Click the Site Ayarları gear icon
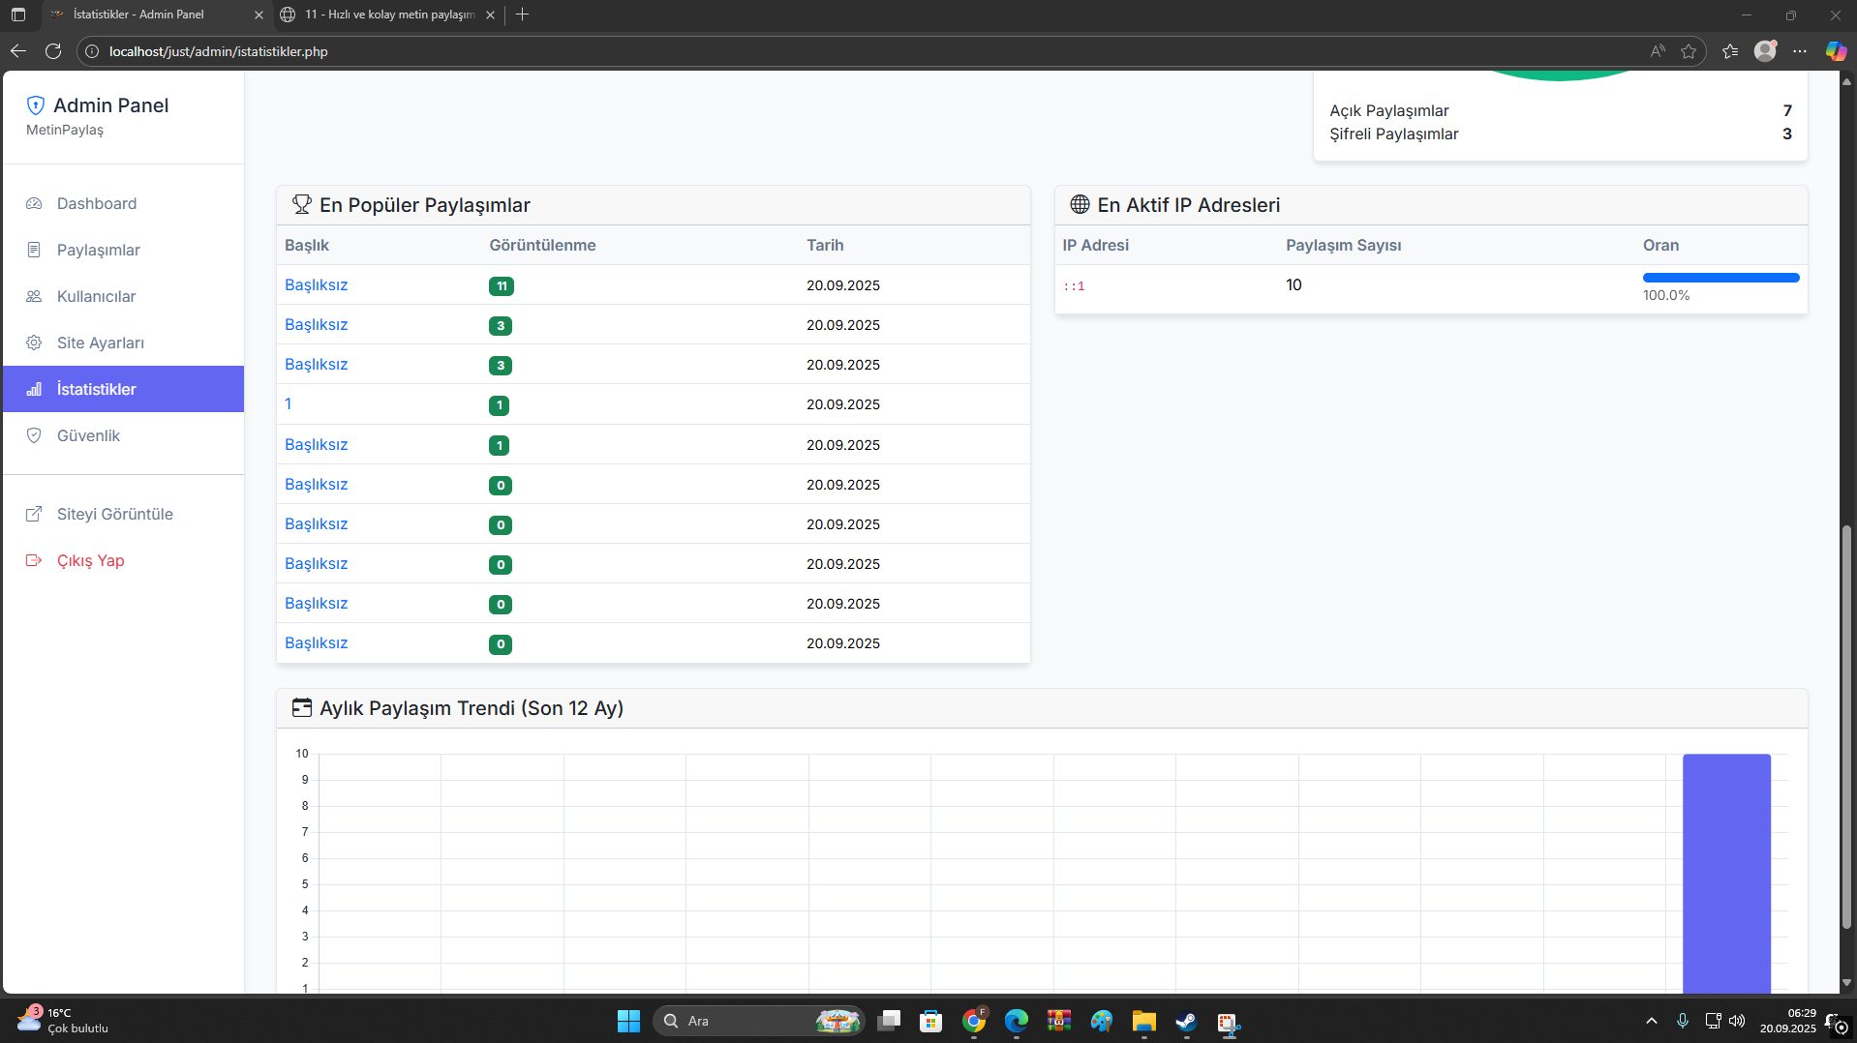 point(34,343)
